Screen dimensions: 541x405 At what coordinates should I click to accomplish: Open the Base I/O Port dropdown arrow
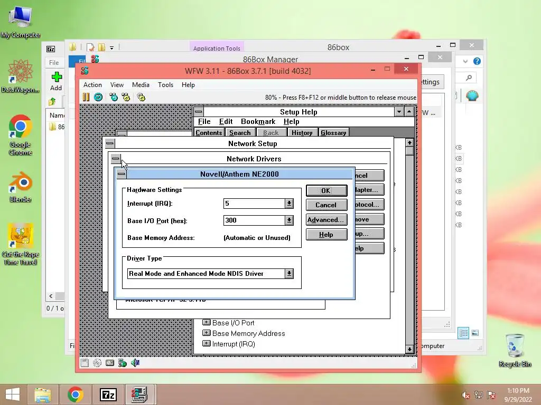289,220
